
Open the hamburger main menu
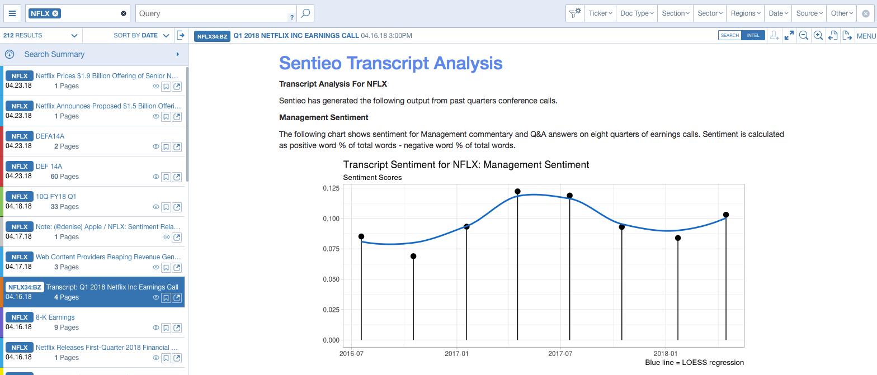pos(12,13)
